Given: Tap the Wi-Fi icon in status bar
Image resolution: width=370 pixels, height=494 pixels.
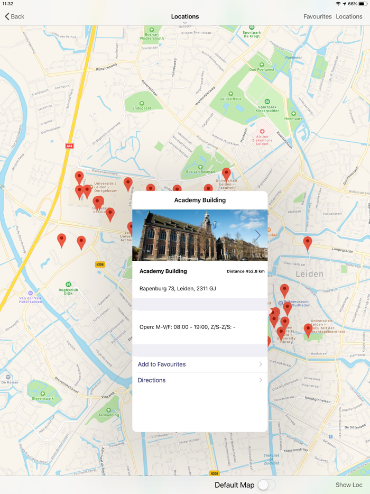Looking at the screenshot, I should [338, 4].
